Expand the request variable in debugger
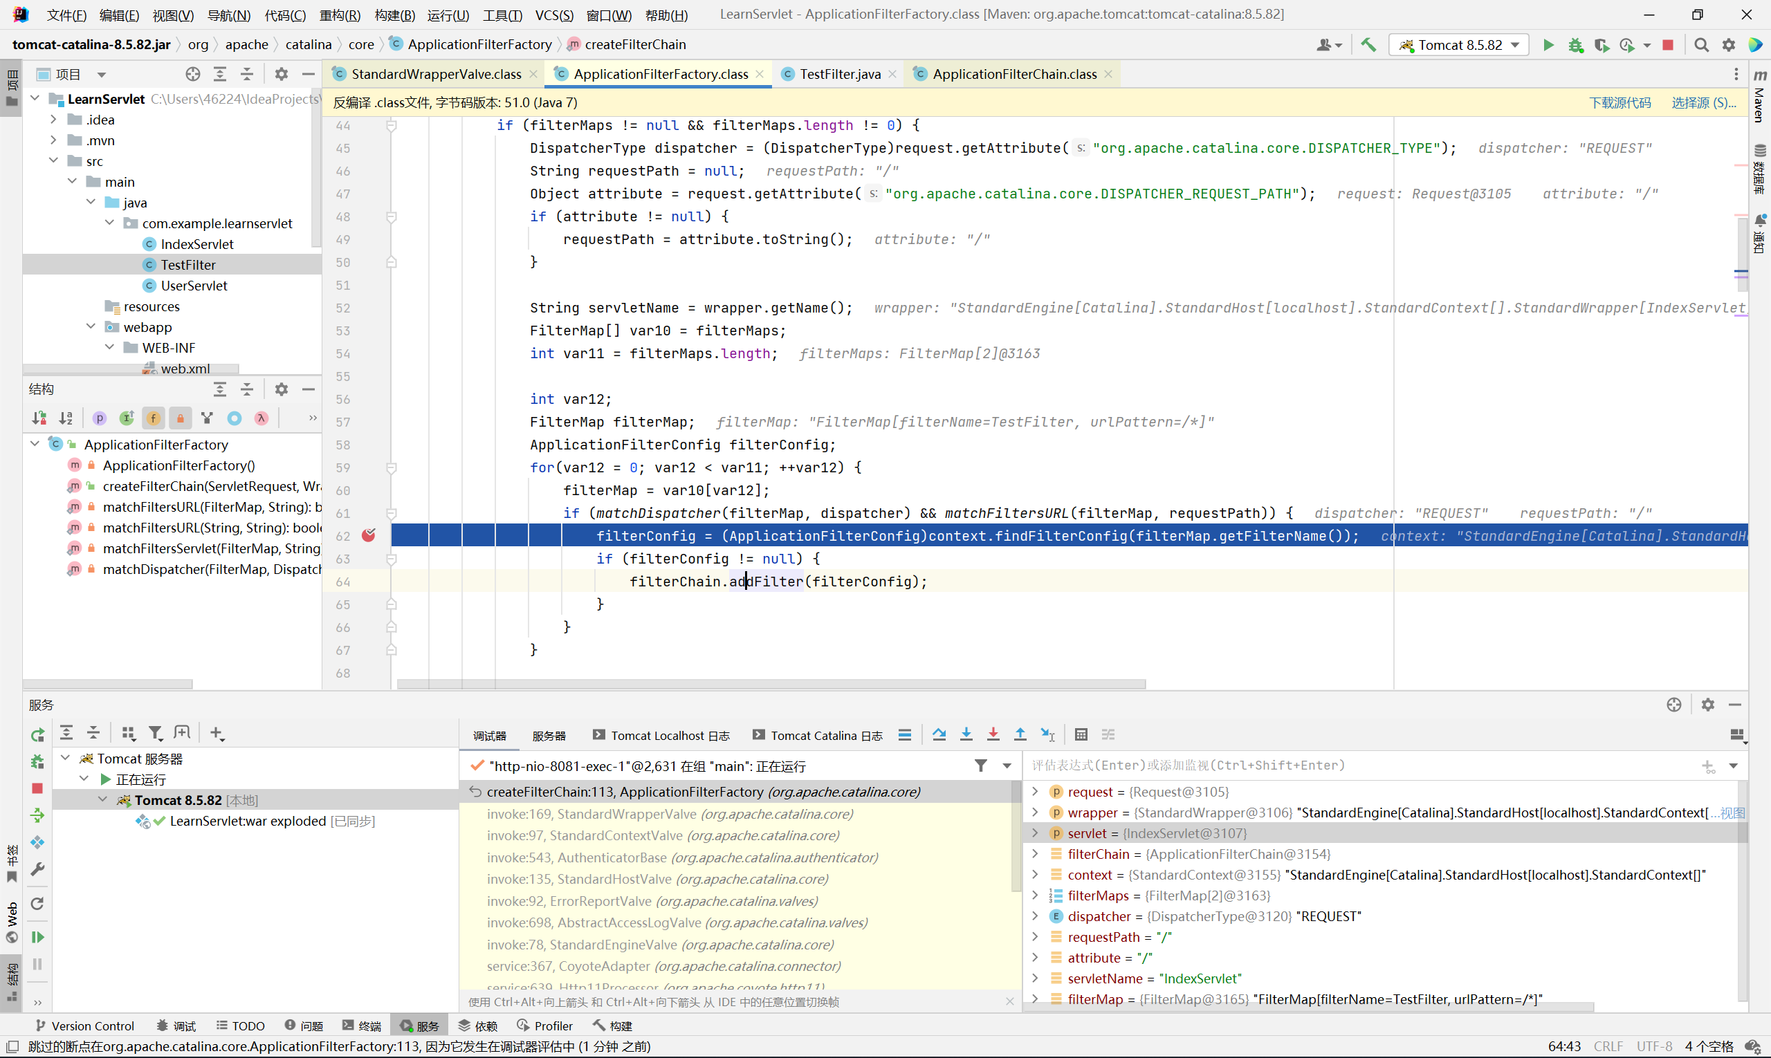 (1035, 791)
